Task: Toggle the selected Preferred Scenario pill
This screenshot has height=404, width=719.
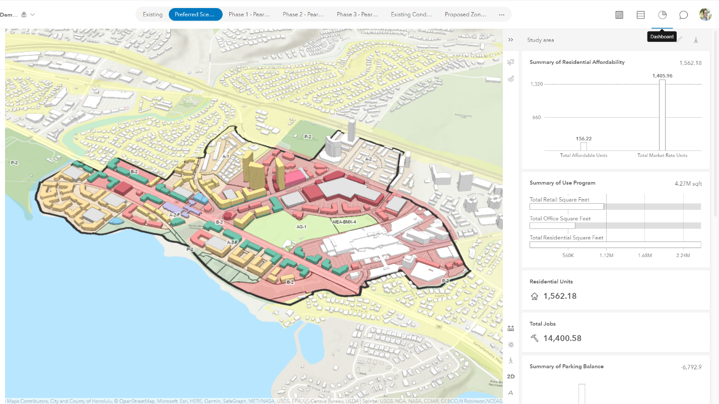Action: [195, 15]
